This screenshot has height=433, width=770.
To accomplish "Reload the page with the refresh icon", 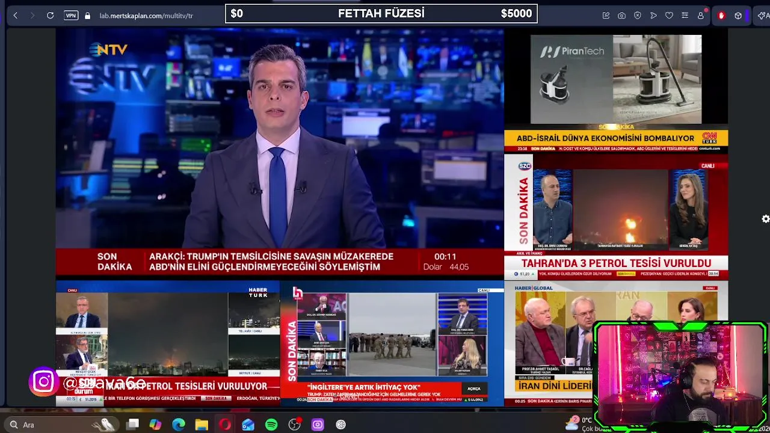I will pyautogui.click(x=51, y=16).
